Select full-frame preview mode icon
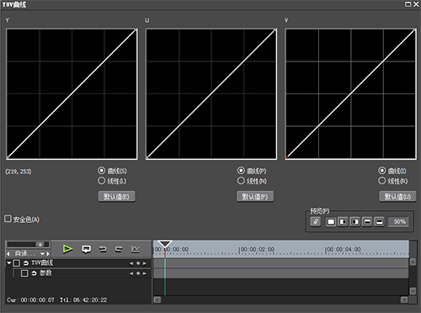Image resolution: width=421 pixels, height=313 pixels. click(331, 222)
